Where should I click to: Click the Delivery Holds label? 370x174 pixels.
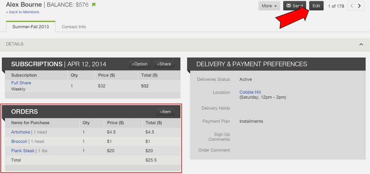click(x=216, y=108)
